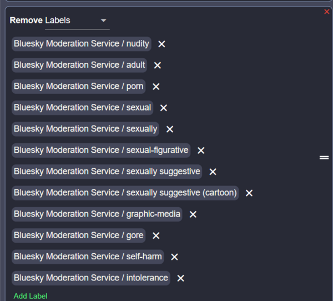
Task: Click the Add Label link
Action: (31, 296)
